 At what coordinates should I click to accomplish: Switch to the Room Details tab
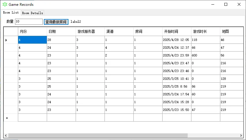(x=32, y=13)
